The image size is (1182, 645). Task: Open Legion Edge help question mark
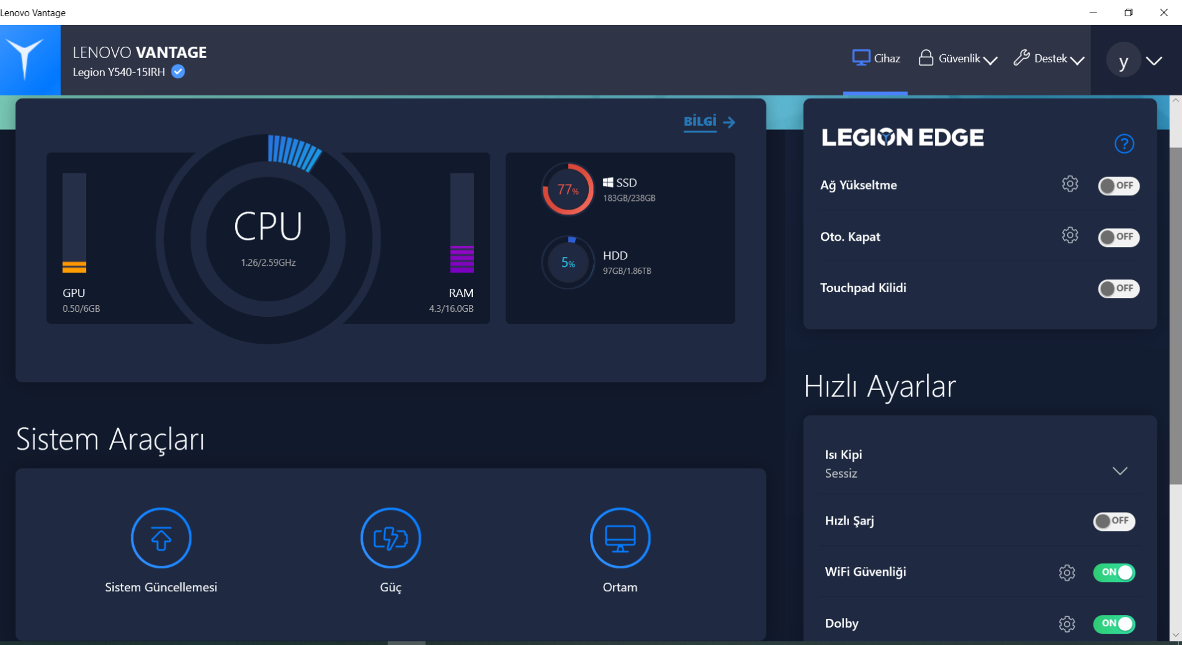pos(1124,144)
